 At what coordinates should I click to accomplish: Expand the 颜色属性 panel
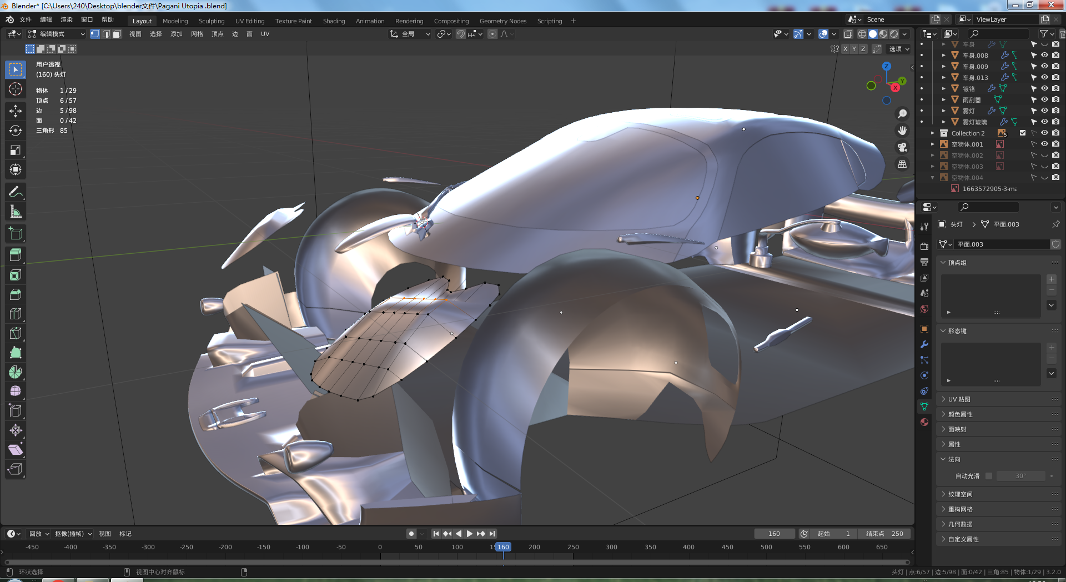coord(999,414)
